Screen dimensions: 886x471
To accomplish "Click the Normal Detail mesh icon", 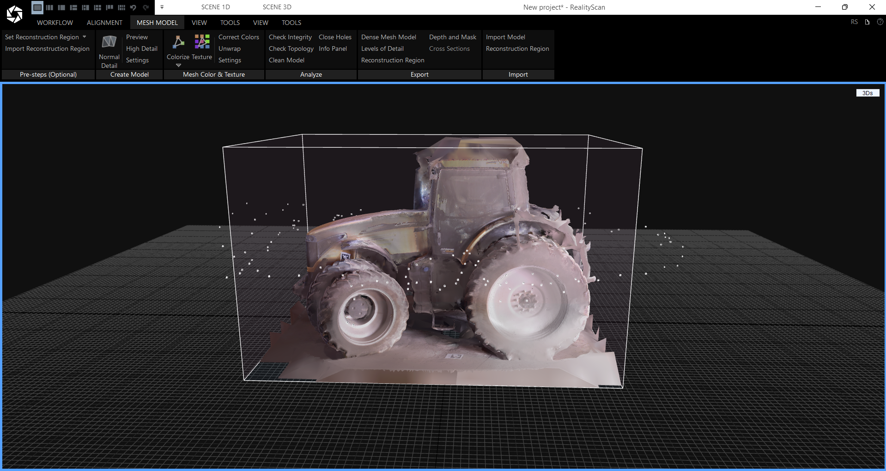I will [x=109, y=42].
